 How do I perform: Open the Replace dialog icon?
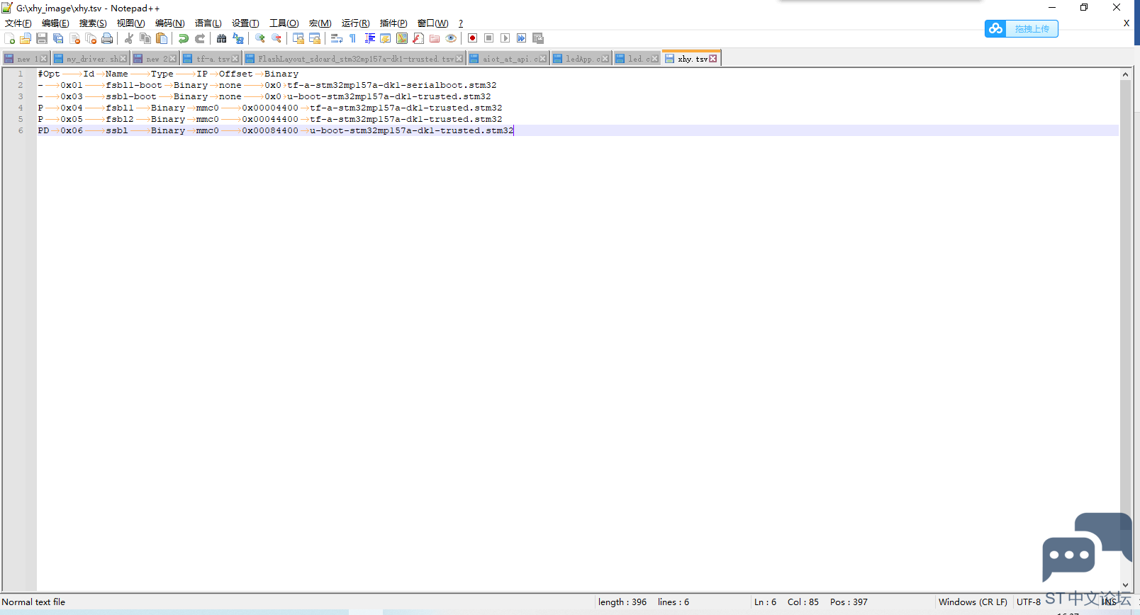[x=238, y=38]
